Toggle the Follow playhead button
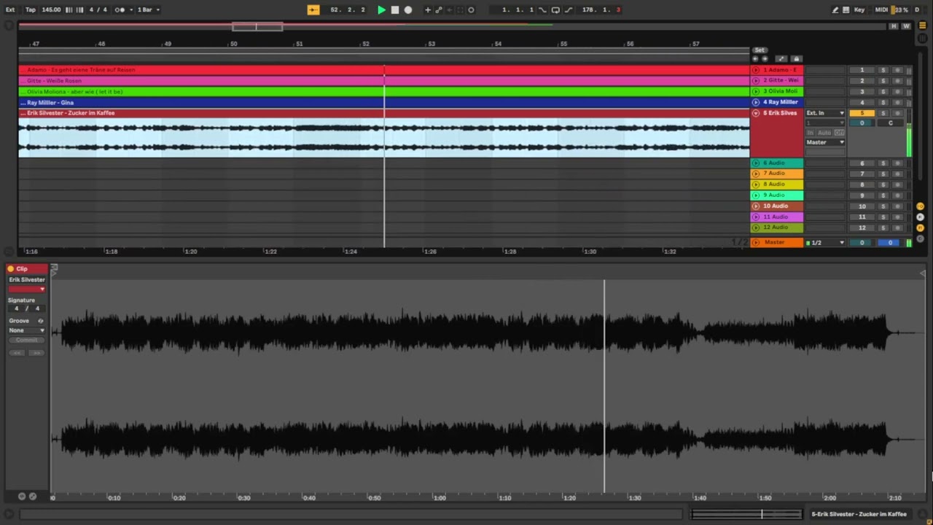This screenshot has width=933, height=525. tap(313, 9)
